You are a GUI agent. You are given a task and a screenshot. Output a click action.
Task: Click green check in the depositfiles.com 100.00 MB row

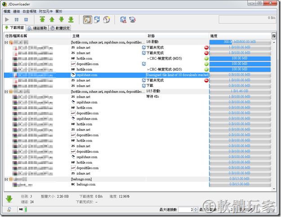(x=206, y=64)
